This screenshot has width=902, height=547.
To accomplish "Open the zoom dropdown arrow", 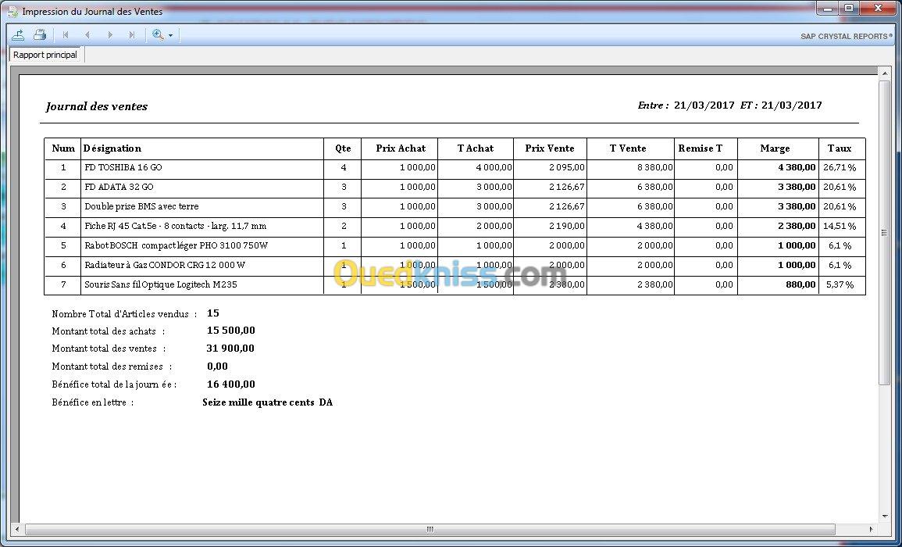I will coord(171,36).
